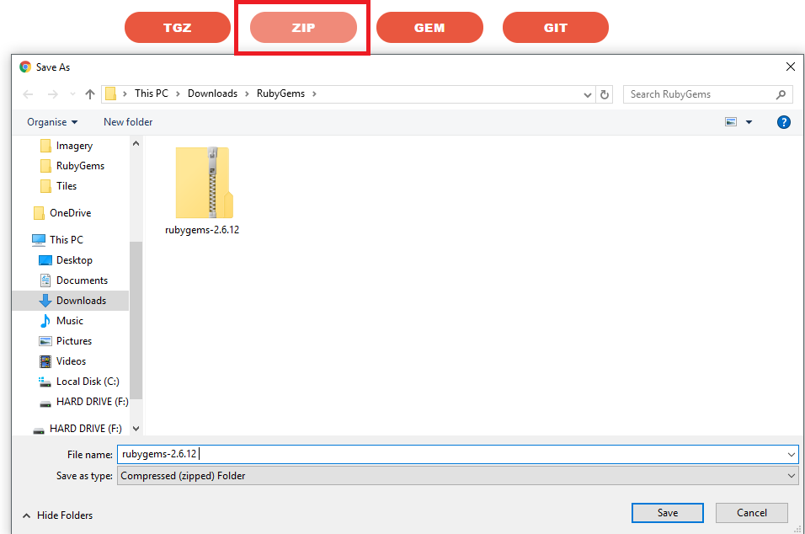The height and width of the screenshot is (534, 805).
Task: Click the Chrome icon in title bar
Action: (25, 67)
